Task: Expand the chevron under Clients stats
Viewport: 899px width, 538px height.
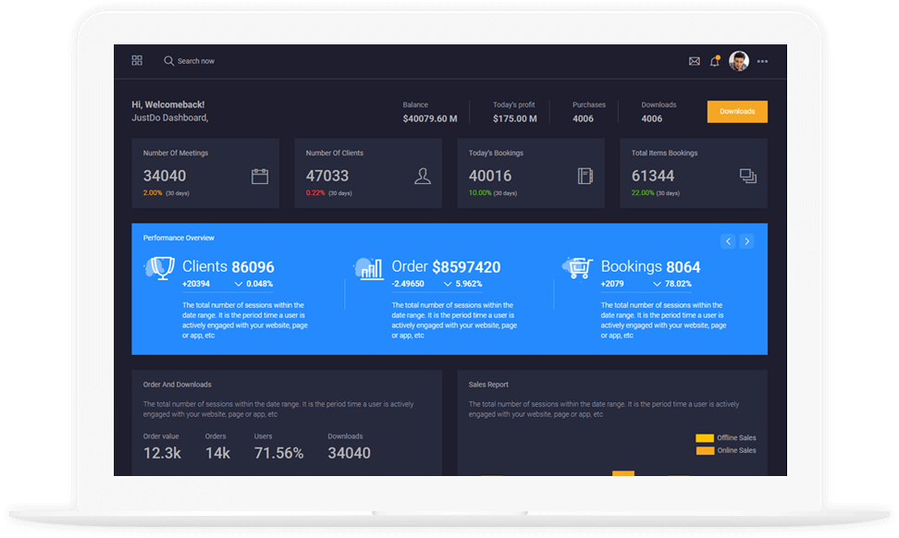Action: click(238, 285)
